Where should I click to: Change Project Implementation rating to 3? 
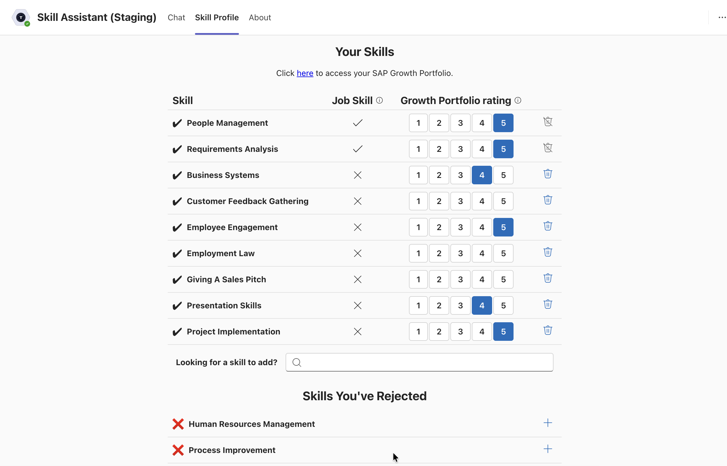(460, 331)
